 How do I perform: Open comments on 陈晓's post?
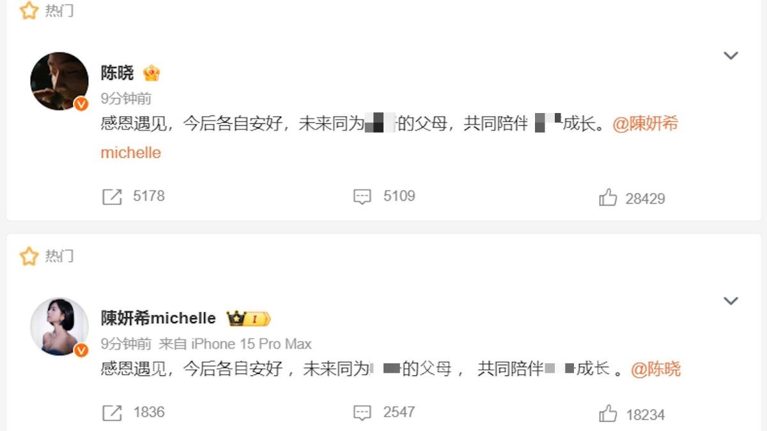tap(362, 197)
